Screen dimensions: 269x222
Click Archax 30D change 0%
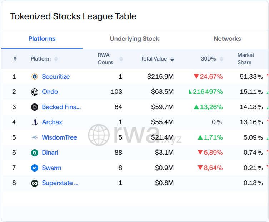217,122
